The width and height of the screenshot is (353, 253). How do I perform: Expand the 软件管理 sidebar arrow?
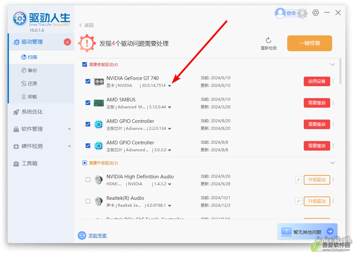click(69, 129)
